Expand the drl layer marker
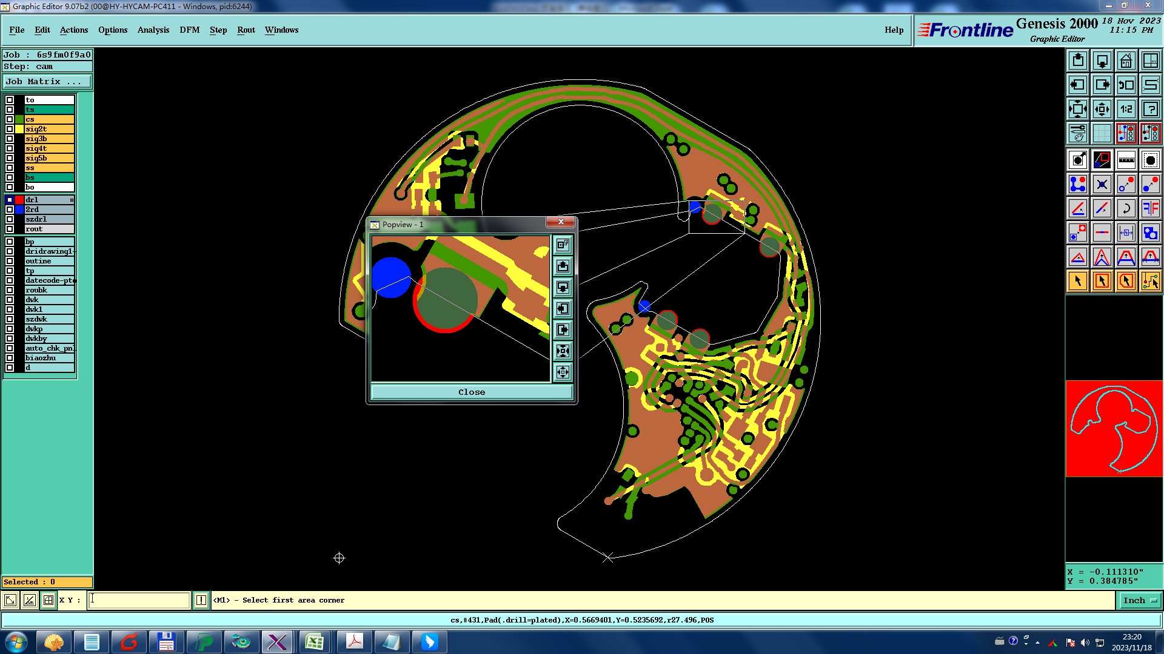 (x=72, y=200)
